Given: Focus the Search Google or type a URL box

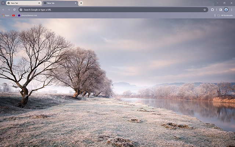Looking at the screenshot, I should pyautogui.click(x=113, y=10).
